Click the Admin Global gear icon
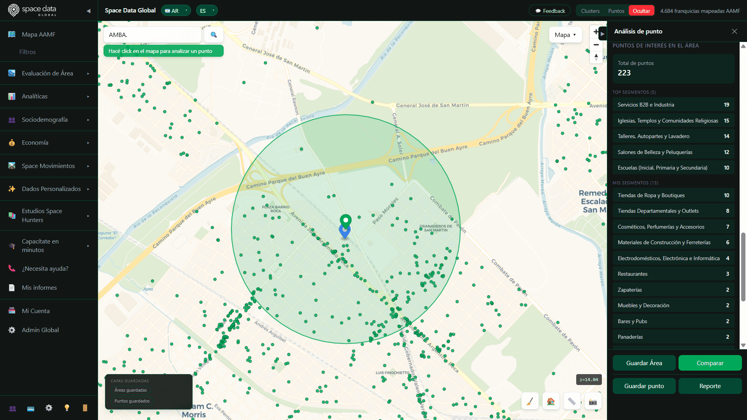 click(x=12, y=330)
